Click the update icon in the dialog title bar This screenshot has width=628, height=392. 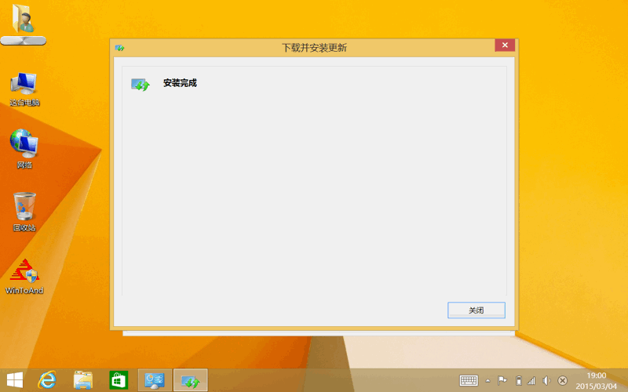pyautogui.click(x=120, y=48)
